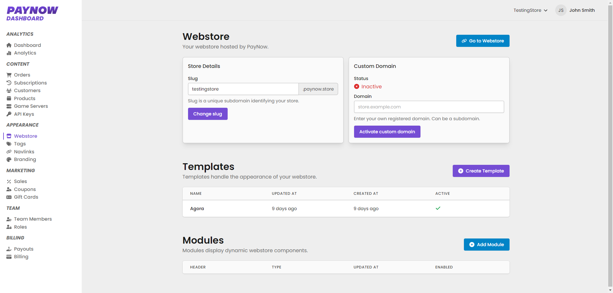
Task: Click the Branding palette icon
Action: tap(9, 159)
